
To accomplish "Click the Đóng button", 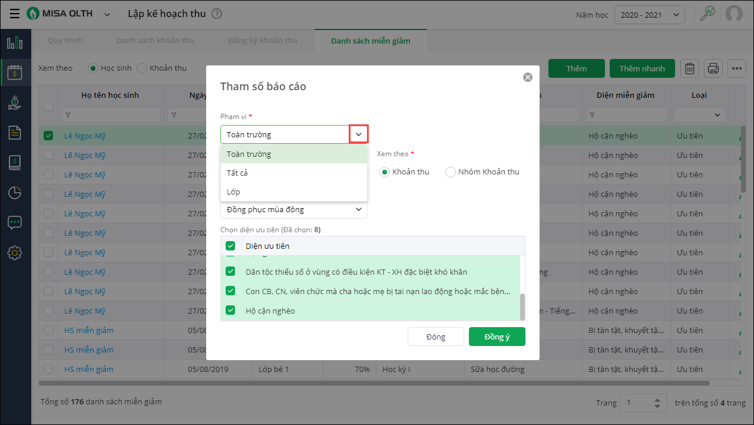I will [x=436, y=337].
